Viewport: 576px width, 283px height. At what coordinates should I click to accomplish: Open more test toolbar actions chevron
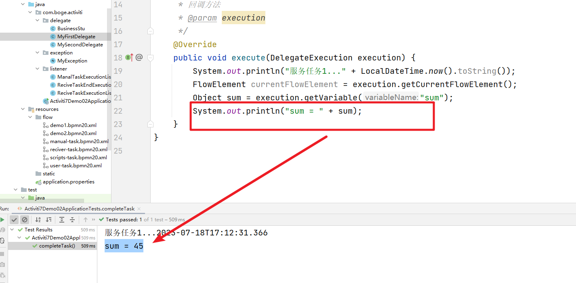[94, 220]
